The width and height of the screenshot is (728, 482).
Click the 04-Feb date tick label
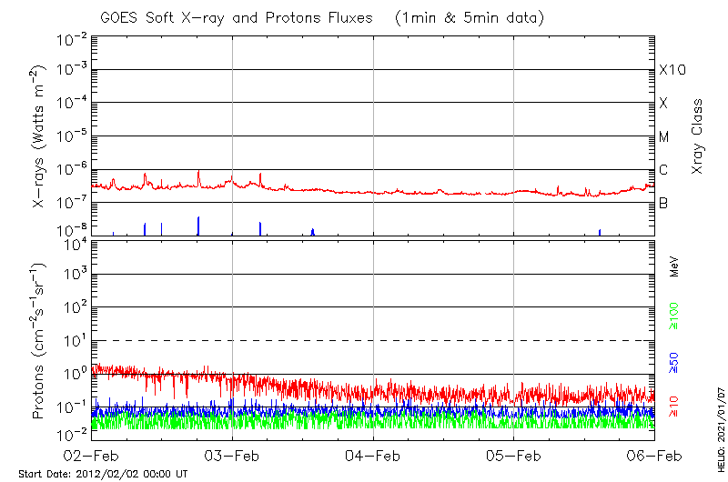373,456
